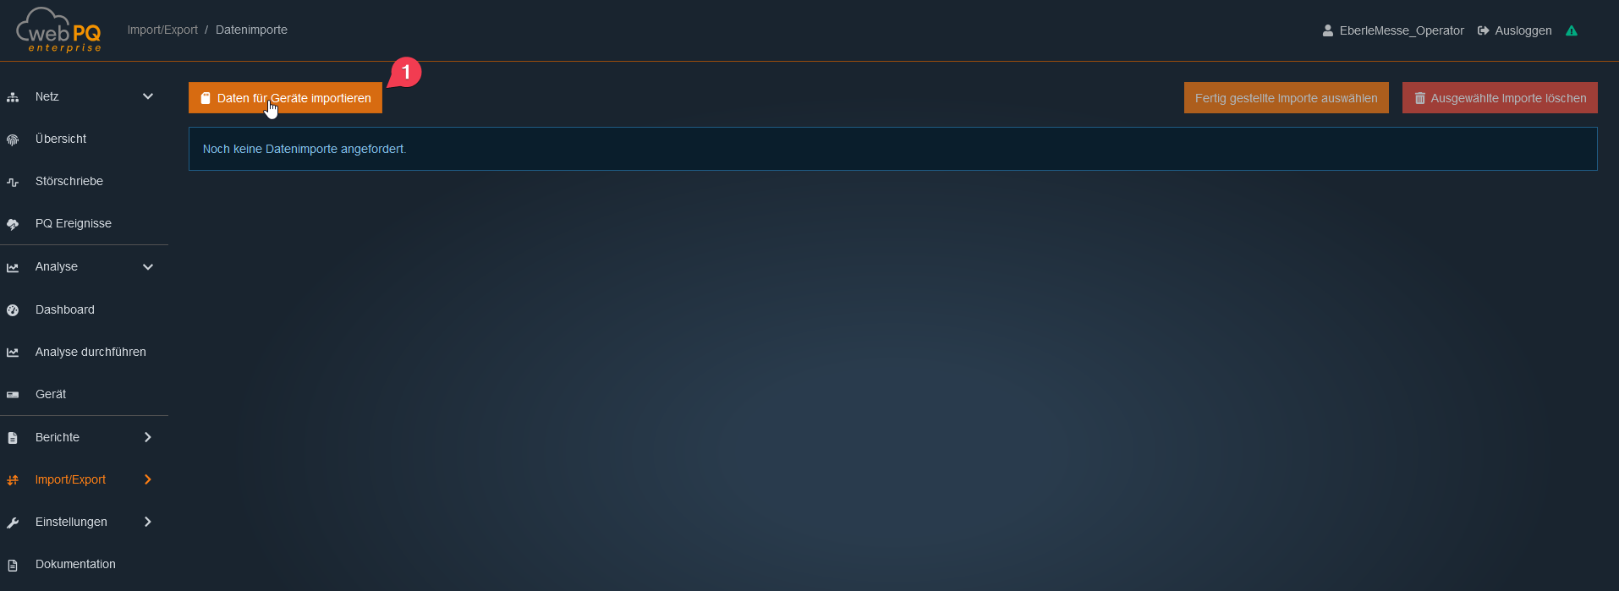Viewport: 1619px width, 591px height.
Task: Collapse the Netz section chevron
Action: click(148, 96)
